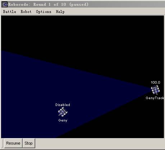The width and height of the screenshot is (165, 150).
Task: Click the Robocode window title icon
Action: click(5, 5)
